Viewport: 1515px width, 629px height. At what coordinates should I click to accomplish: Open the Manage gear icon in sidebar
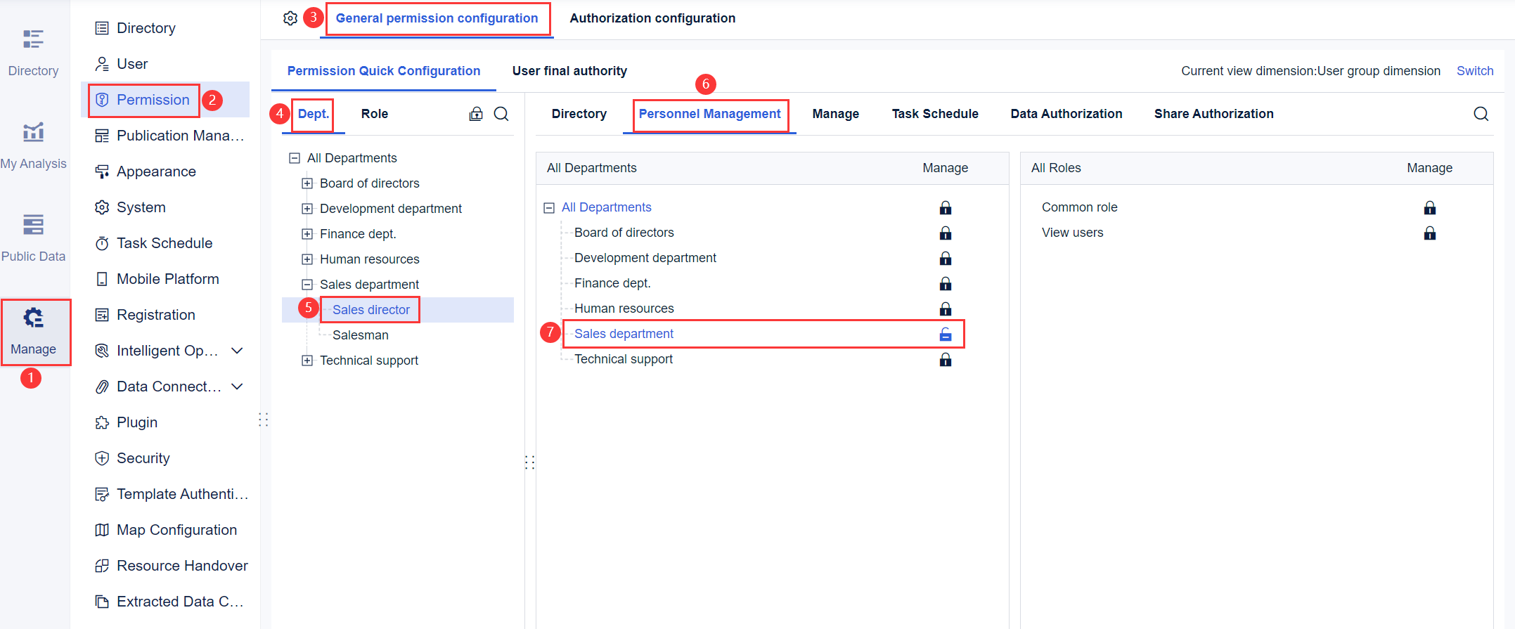click(x=33, y=318)
